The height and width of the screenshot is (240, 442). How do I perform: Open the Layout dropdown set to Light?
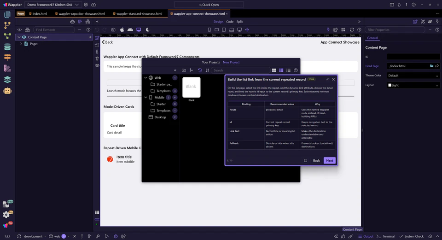(x=413, y=85)
